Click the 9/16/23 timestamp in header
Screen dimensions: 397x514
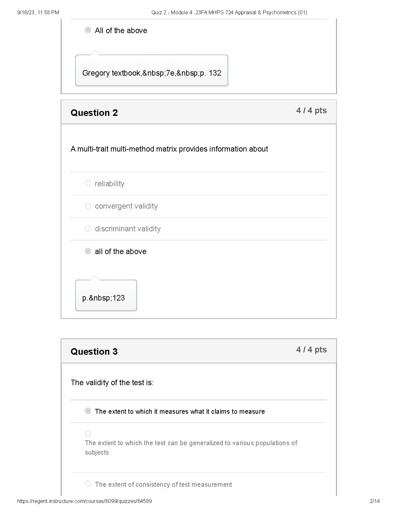pos(38,13)
